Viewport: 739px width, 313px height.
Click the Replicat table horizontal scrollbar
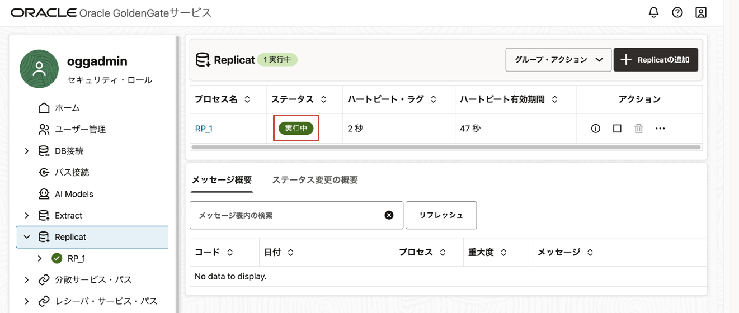[x=445, y=148]
